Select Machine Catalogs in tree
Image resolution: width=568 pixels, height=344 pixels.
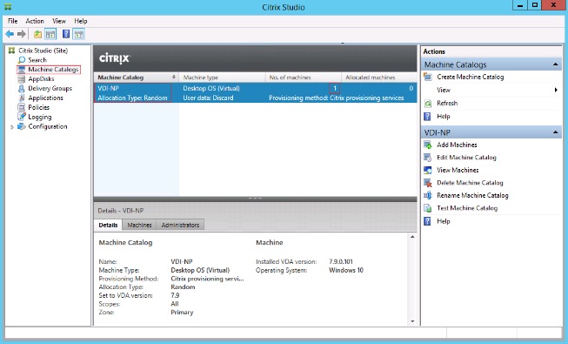point(53,70)
